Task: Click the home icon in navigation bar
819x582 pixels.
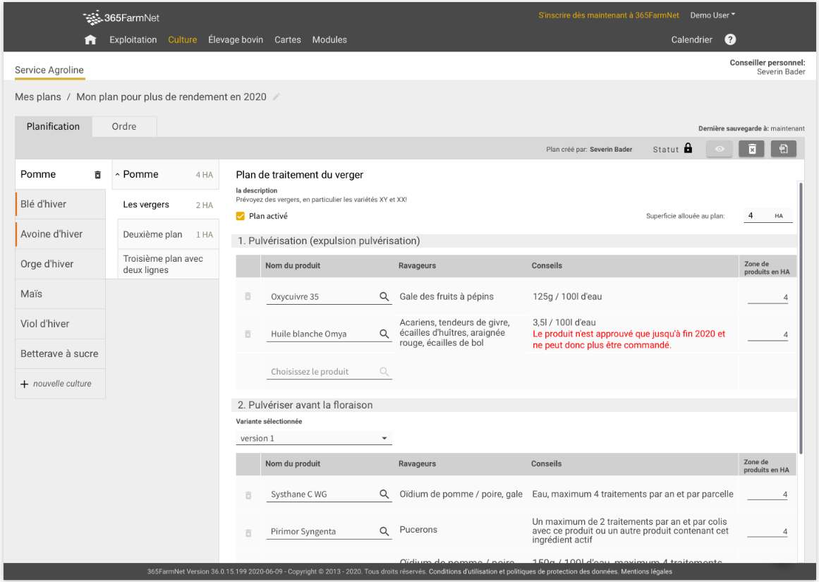Action: click(90, 40)
